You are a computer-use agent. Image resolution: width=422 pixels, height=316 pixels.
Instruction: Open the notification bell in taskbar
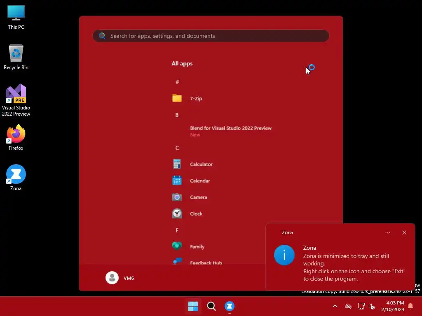click(x=410, y=306)
